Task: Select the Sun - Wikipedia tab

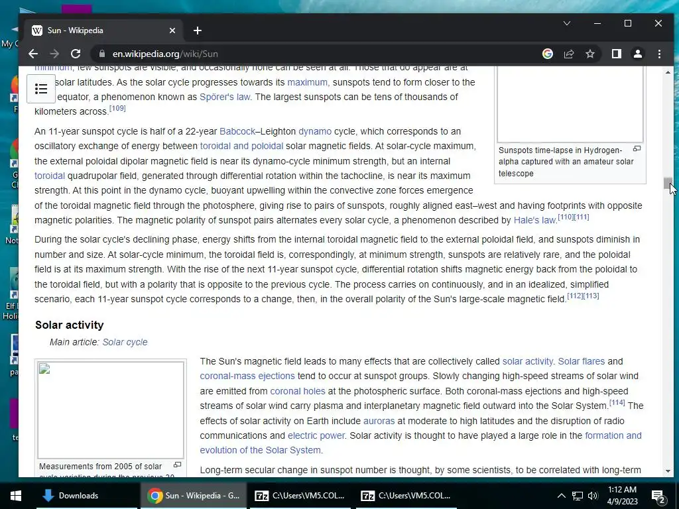Action: (x=104, y=30)
